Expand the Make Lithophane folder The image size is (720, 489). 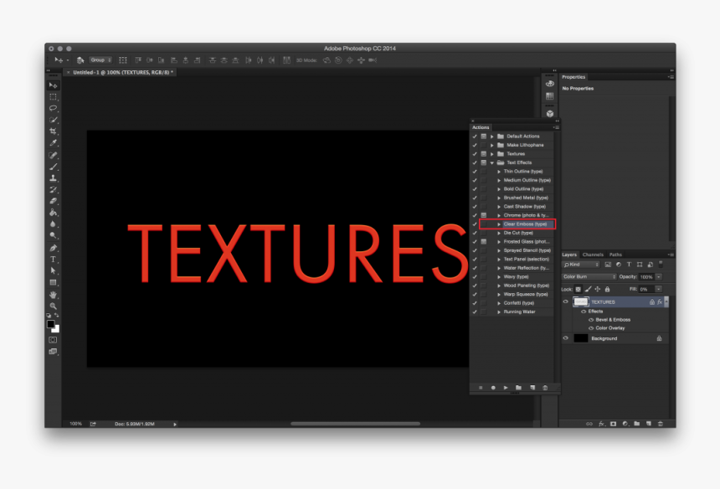[x=492, y=145]
